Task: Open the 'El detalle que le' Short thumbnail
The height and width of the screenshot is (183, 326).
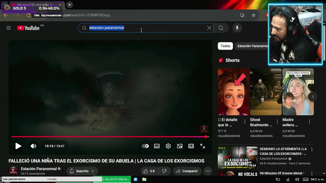Action: point(233,92)
